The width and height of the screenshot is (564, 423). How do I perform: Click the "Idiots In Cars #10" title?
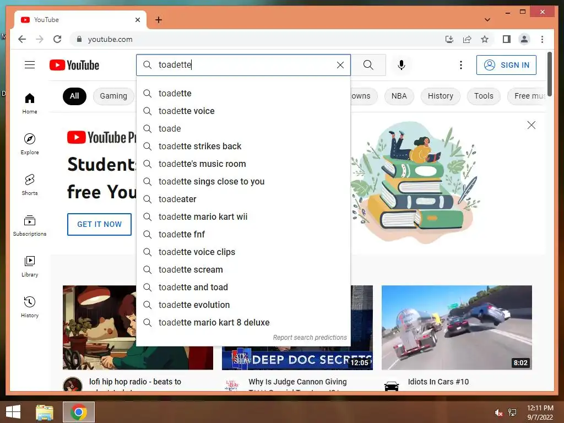coord(438,382)
